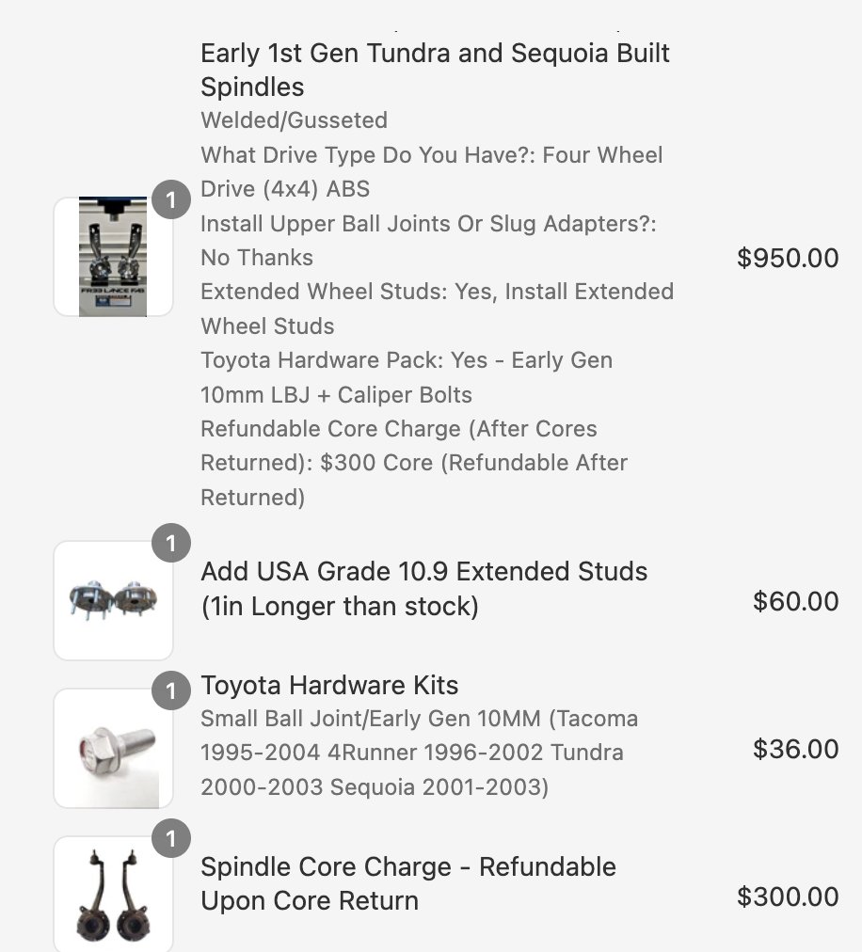Open Add USA Grade 10.9 Extended Studs item

424,589
